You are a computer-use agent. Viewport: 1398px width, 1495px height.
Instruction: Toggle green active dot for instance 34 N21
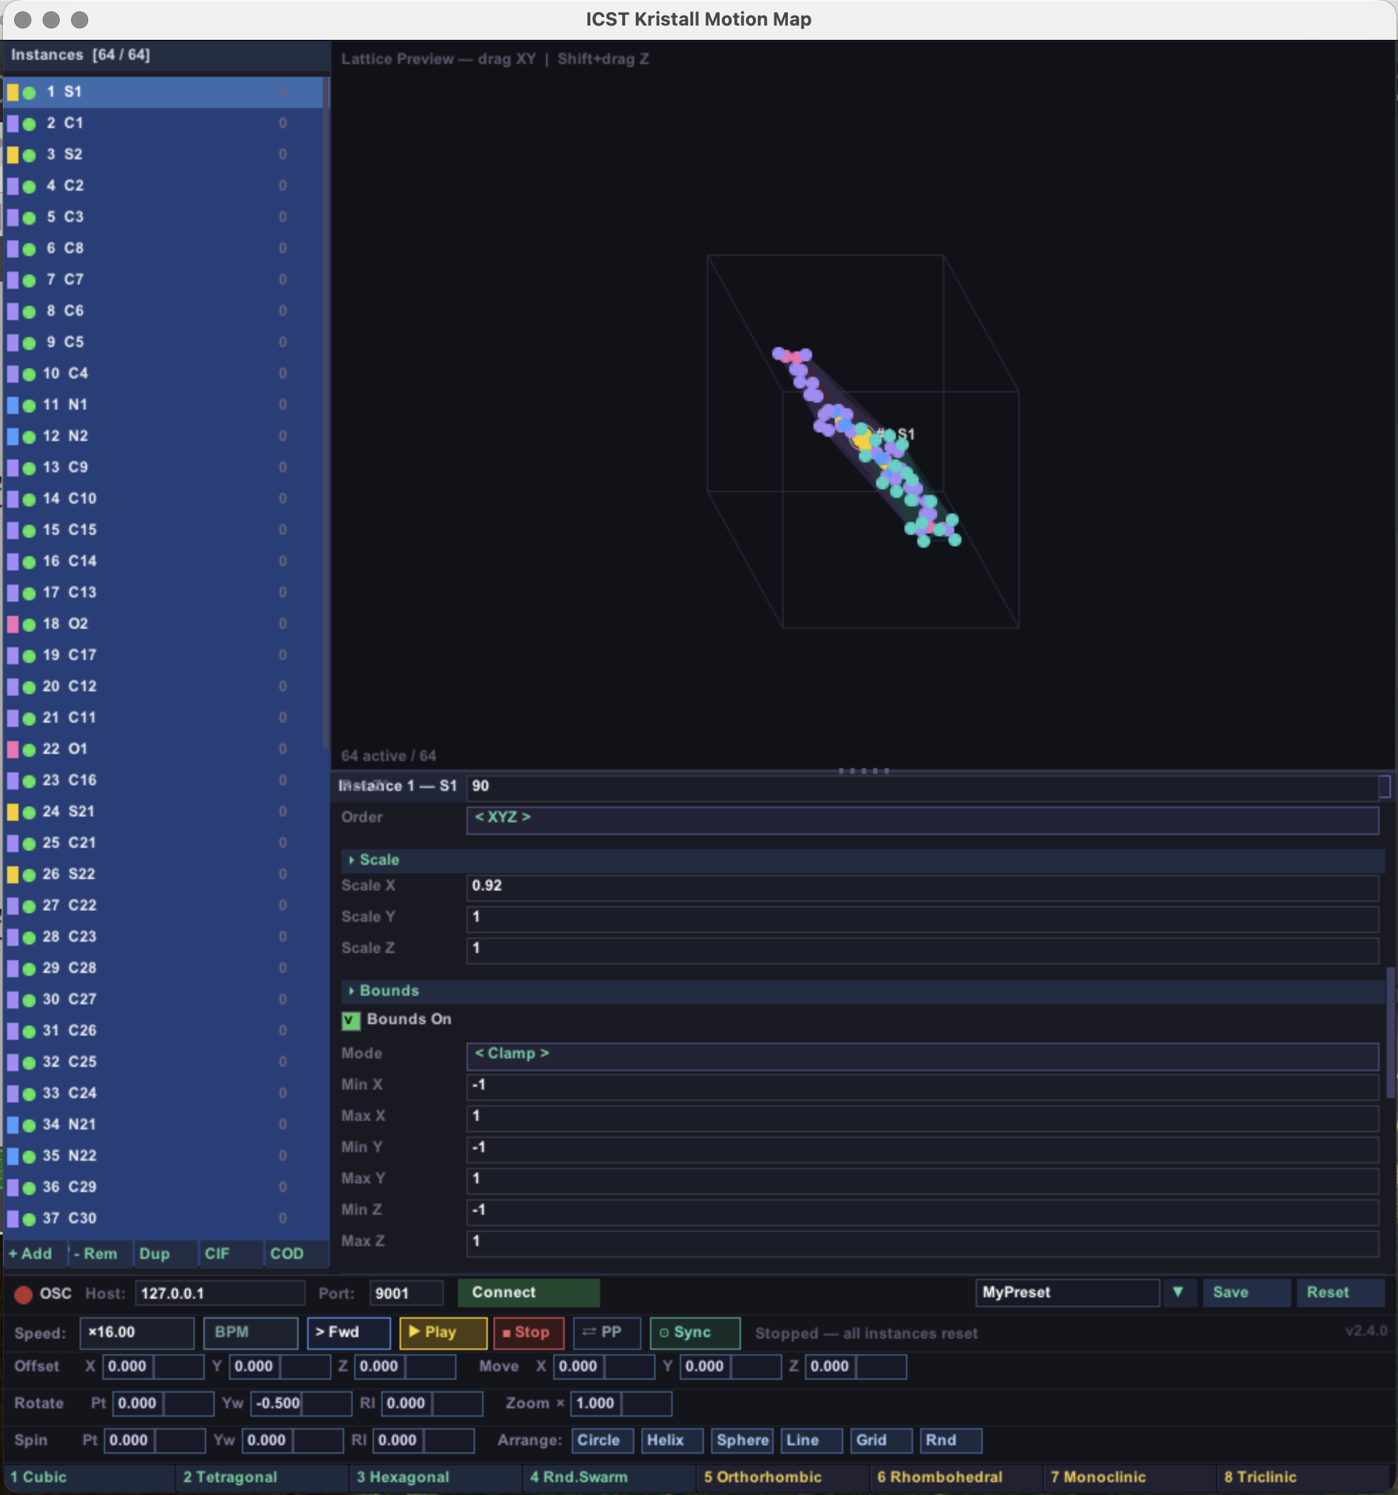pyautogui.click(x=29, y=1125)
